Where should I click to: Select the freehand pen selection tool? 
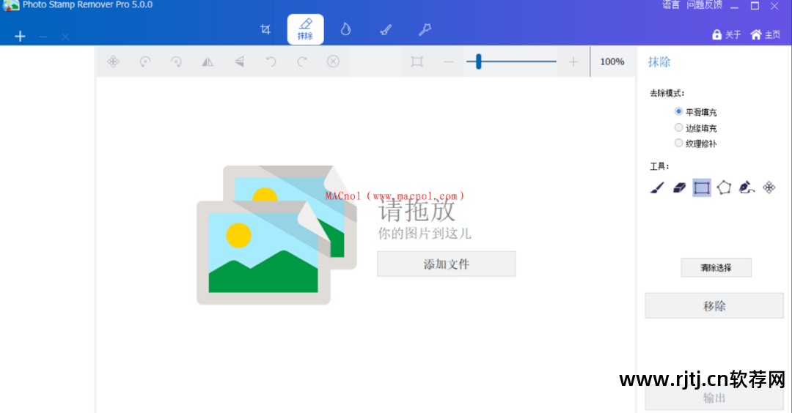[x=747, y=187]
